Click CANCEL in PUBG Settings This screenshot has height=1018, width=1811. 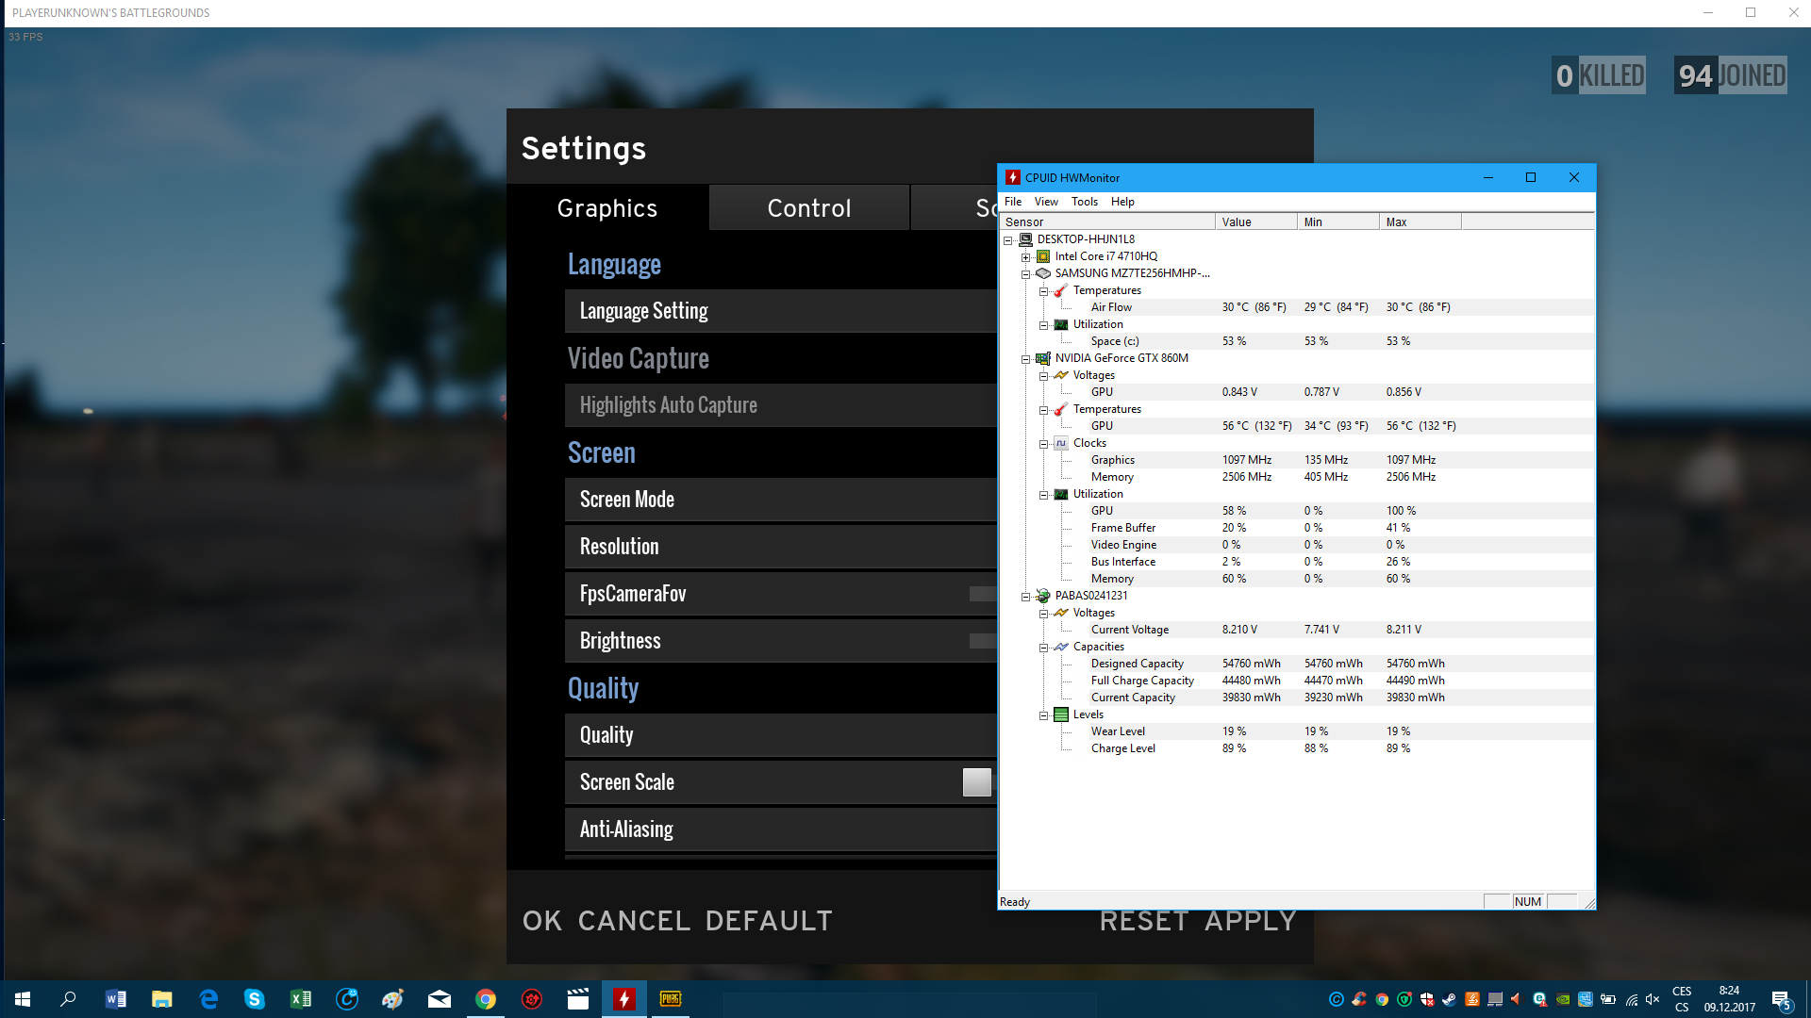634,921
